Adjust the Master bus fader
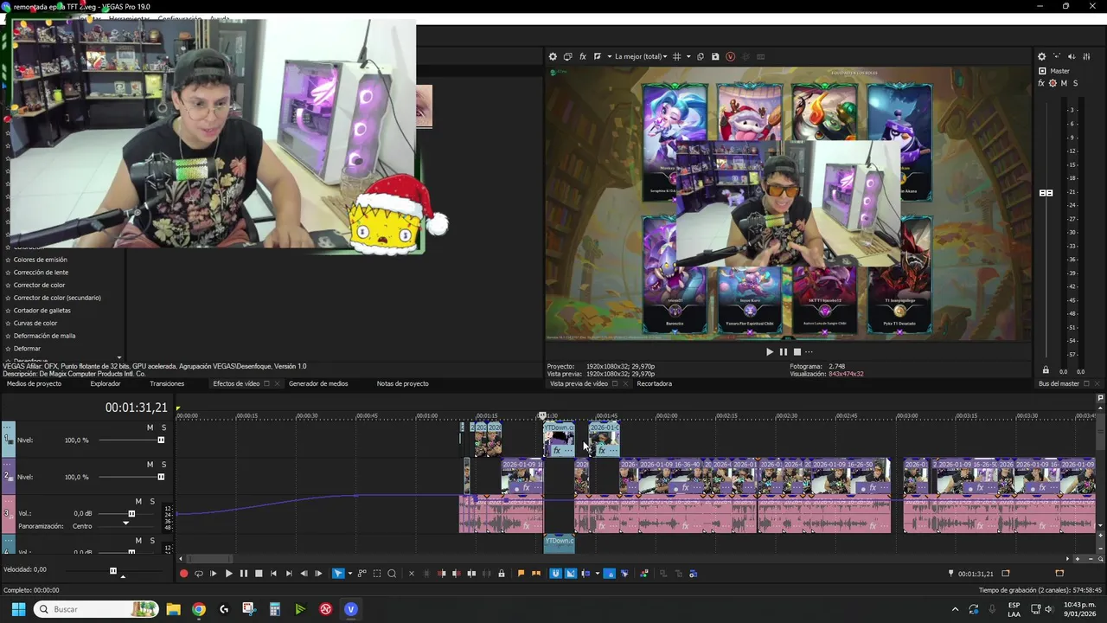1107x623 pixels. [1046, 193]
